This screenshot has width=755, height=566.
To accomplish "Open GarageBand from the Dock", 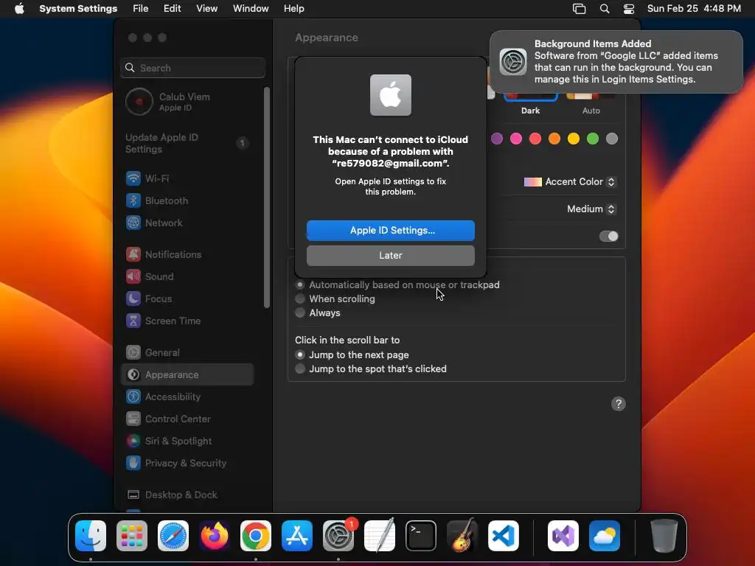I will point(462,536).
